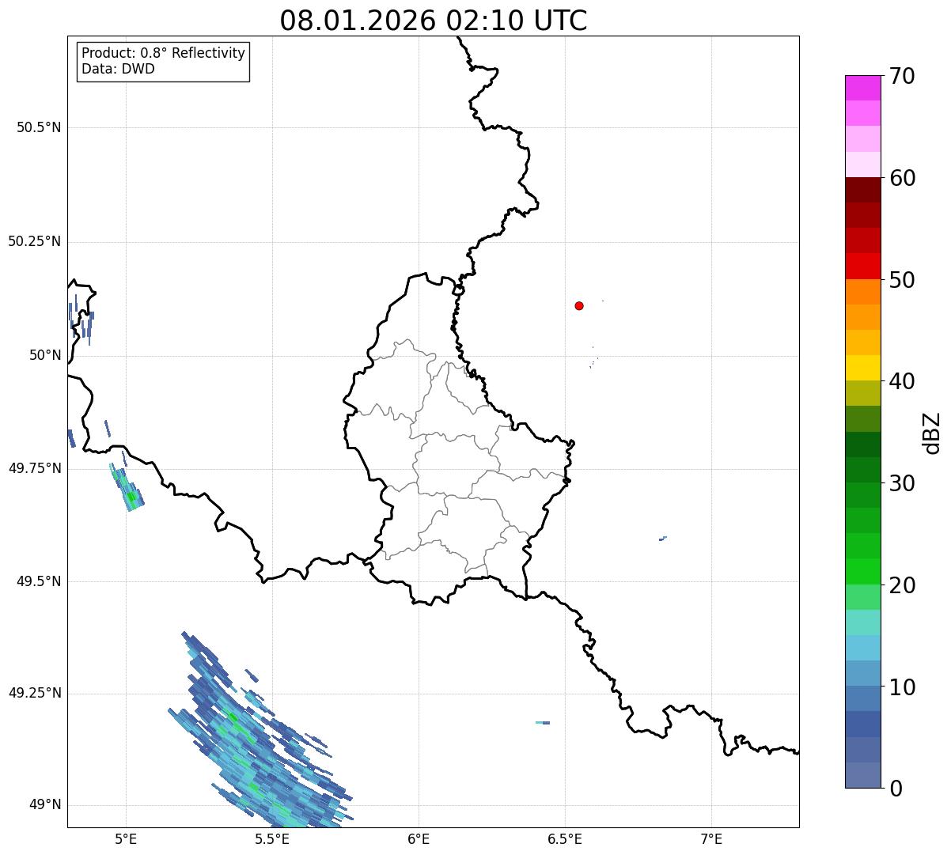This screenshot has width=951, height=855.
Task: Click the small radar echo near 49.2°N 6.4°E
Action: [x=543, y=722]
